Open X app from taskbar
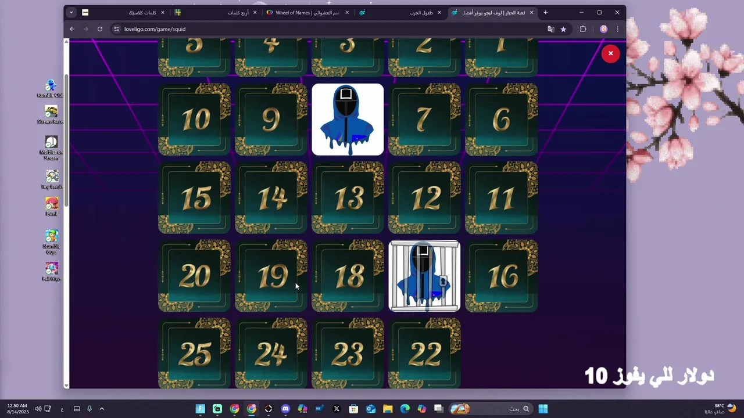The height and width of the screenshot is (418, 744). coord(337,409)
